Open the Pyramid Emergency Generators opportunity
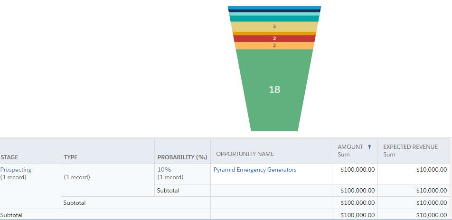 point(254,170)
